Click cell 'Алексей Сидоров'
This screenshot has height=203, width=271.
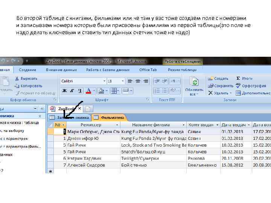tap(93, 165)
